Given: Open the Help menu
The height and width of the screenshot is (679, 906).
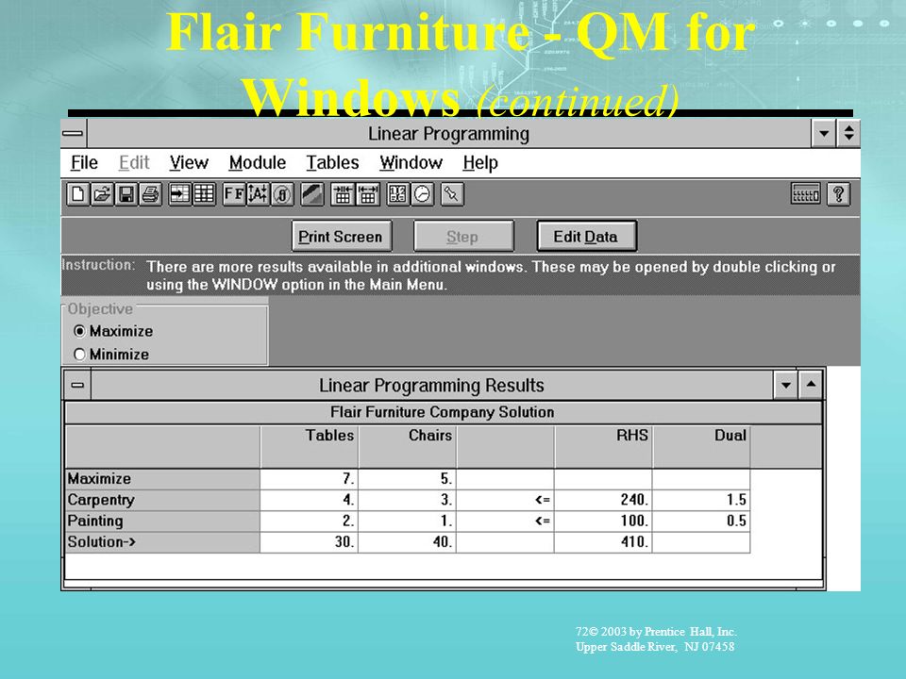Looking at the screenshot, I should click(x=480, y=163).
